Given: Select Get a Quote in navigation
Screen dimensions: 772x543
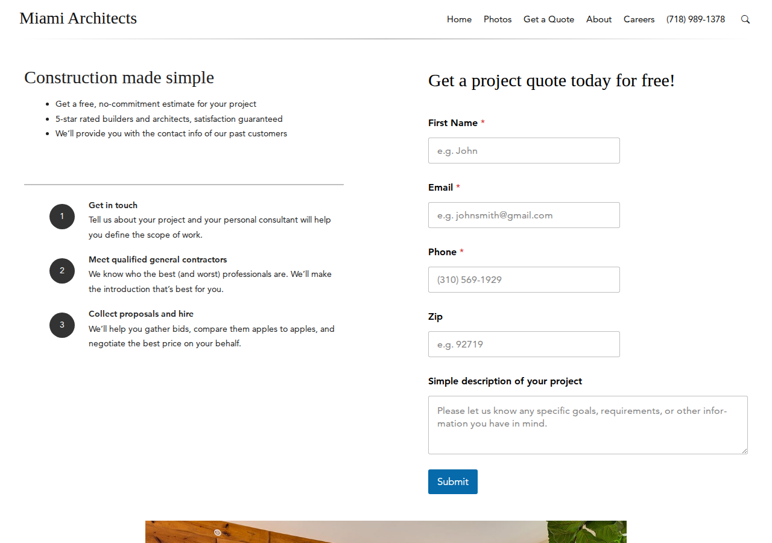Looking at the screenshot, I should point(549,19).
